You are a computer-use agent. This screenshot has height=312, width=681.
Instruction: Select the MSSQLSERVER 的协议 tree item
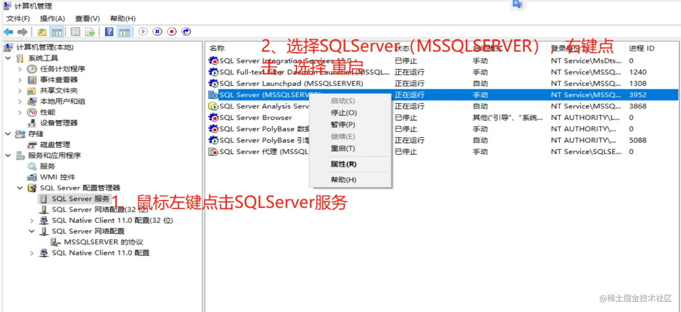(104, 242)
